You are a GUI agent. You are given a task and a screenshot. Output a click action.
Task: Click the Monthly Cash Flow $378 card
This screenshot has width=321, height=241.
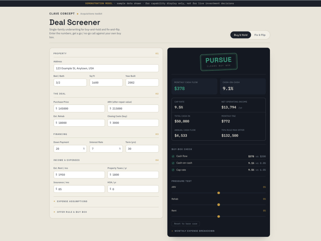[x=194, y=86]
